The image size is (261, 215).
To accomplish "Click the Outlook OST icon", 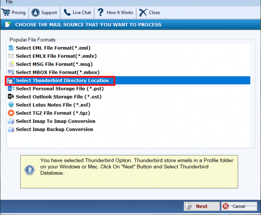I will coord(11,97).
